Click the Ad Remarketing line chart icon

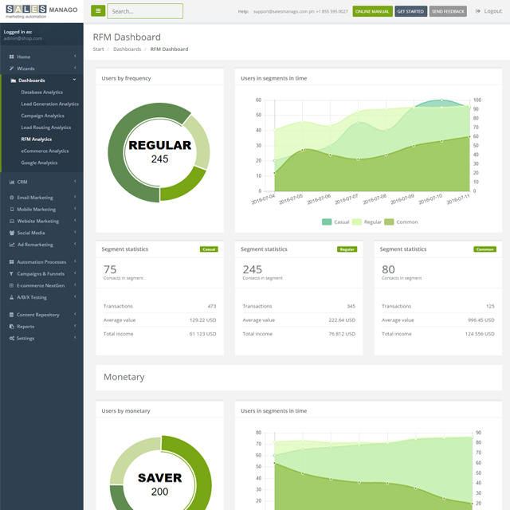click(x=12, y=245)
